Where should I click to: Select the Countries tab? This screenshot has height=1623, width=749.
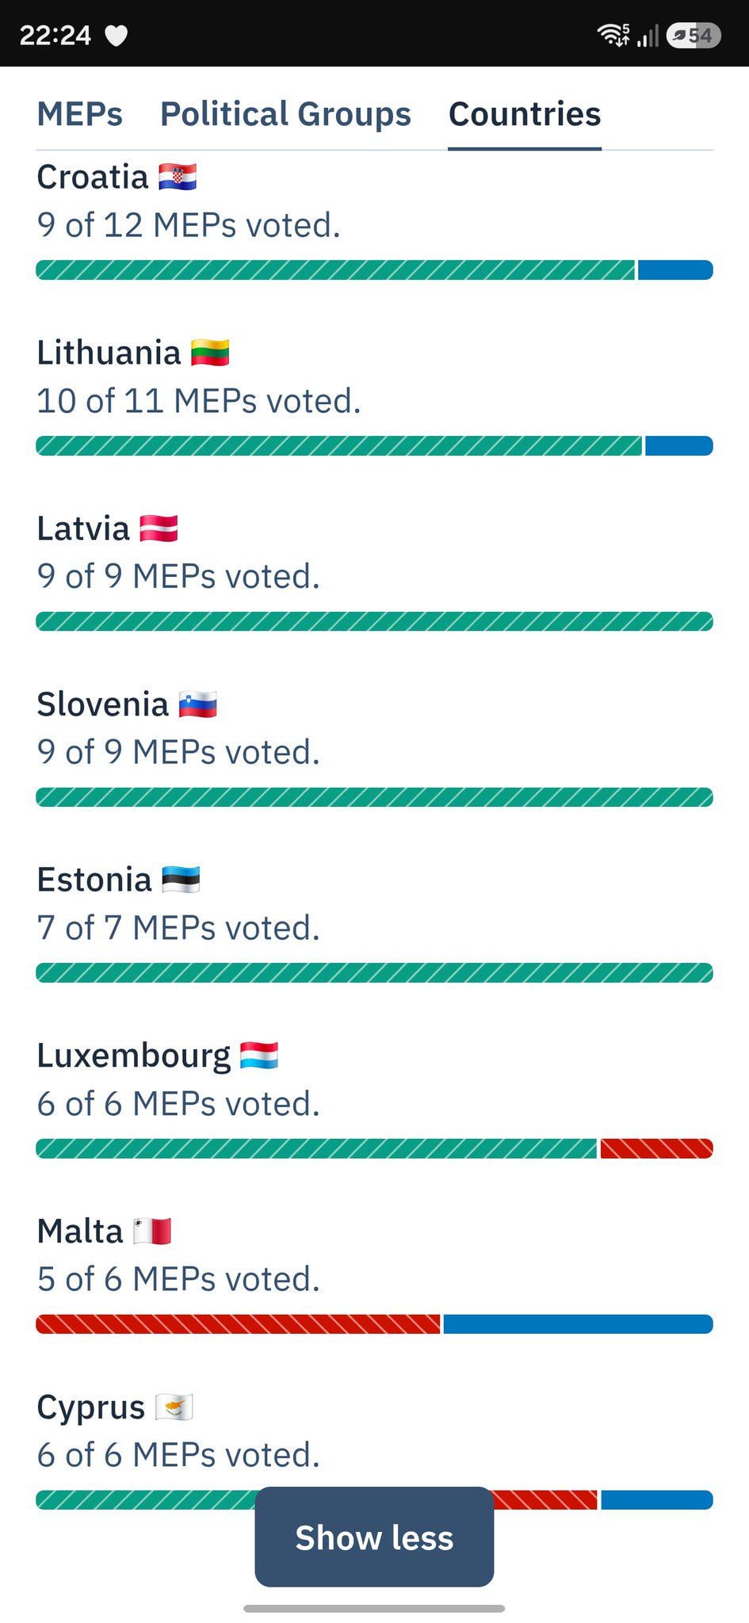525,114
